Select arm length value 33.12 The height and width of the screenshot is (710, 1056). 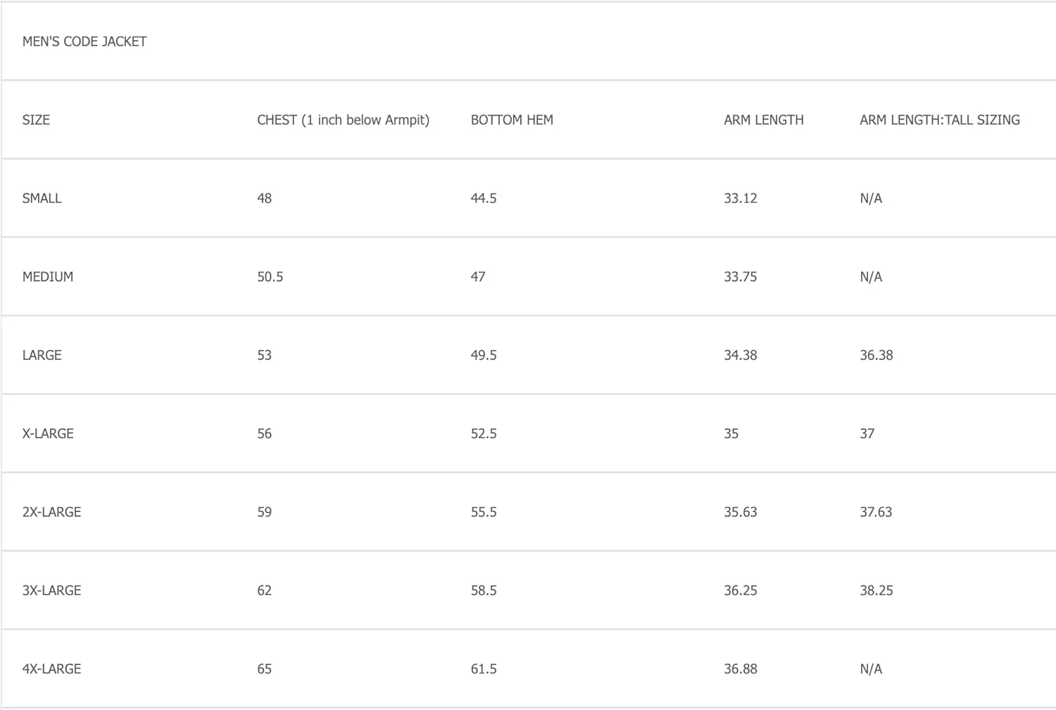pos(741,199)
